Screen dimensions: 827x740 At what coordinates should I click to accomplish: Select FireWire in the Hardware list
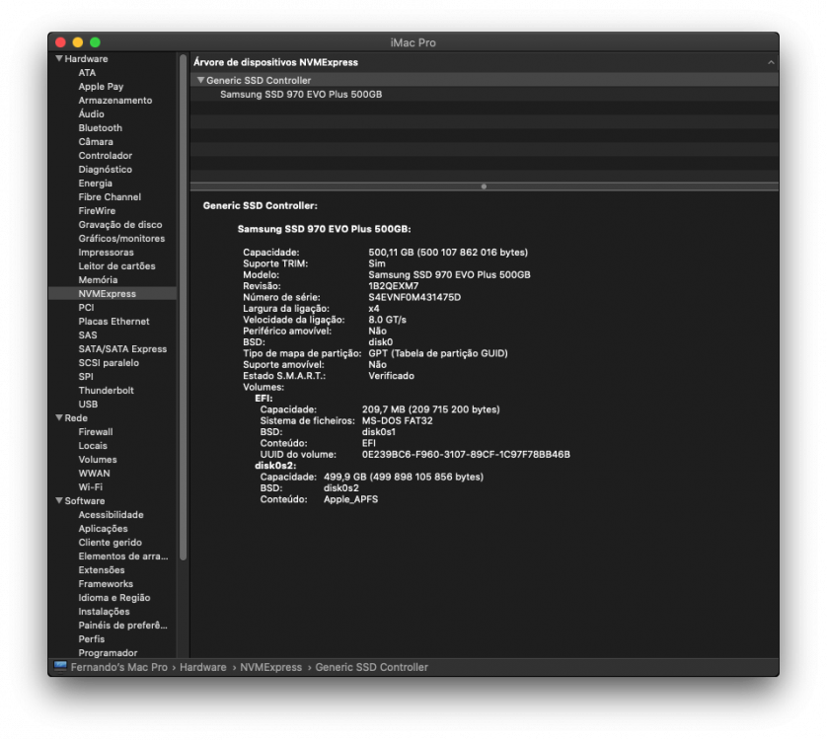(x=97, y=210)
